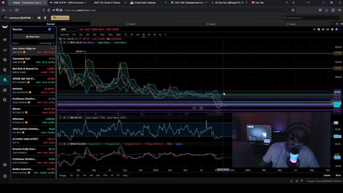343x193 pixels.
Task: Open the Linear scale dropdown
Action: [x=328, y=175]
